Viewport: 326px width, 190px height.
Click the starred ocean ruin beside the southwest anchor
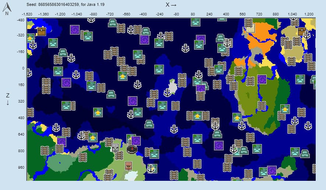[x=93, y=137]
